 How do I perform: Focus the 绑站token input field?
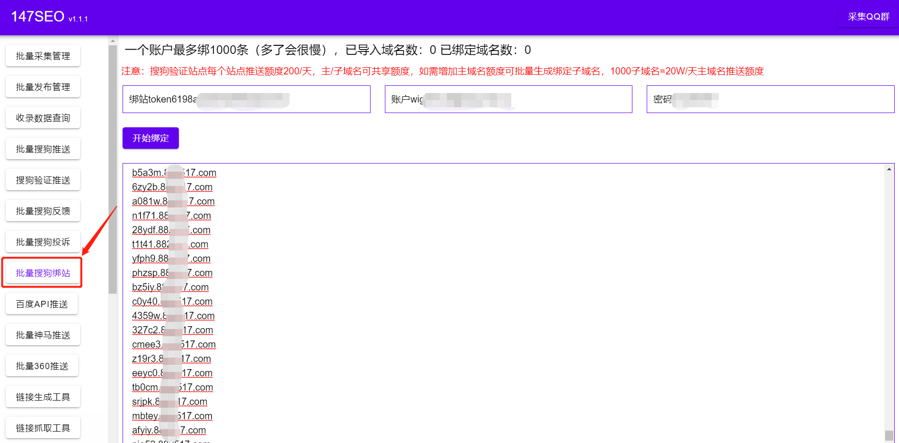[247, 99]
